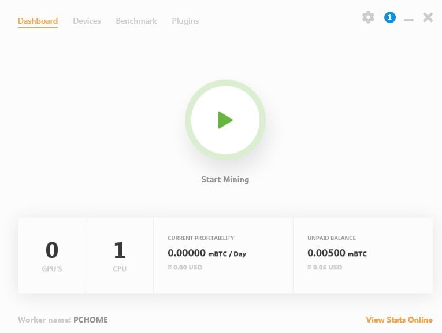Click the worker name PCHOME
Screen dimensions: 442x333
click(91, 320)
